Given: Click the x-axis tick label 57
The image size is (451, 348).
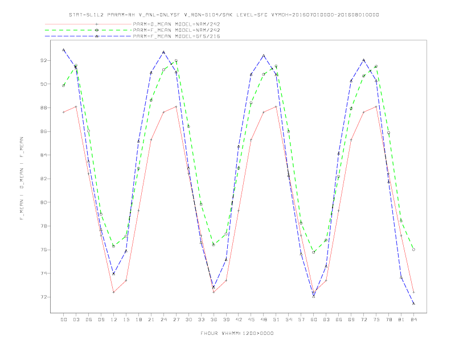Looking at the screenshot, I should pyautogui.click(x=301, y=320).
